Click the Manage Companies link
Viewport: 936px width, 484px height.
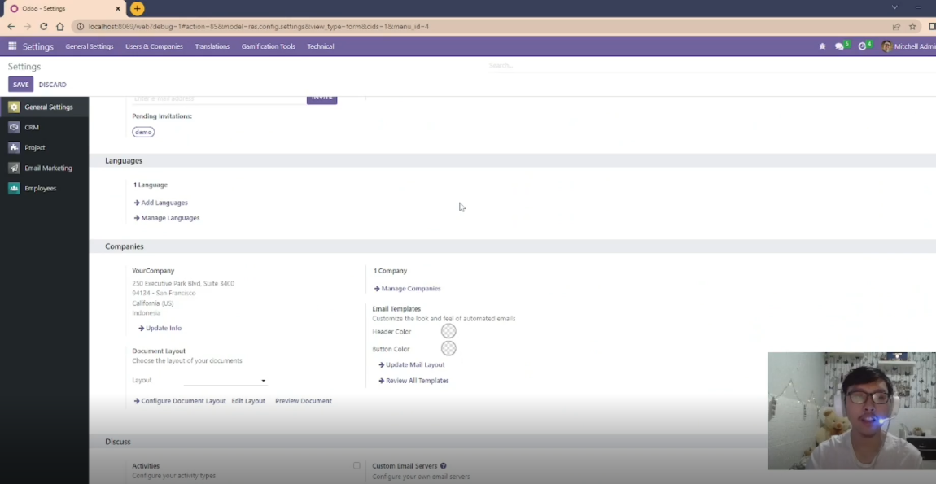pos(411,288)
